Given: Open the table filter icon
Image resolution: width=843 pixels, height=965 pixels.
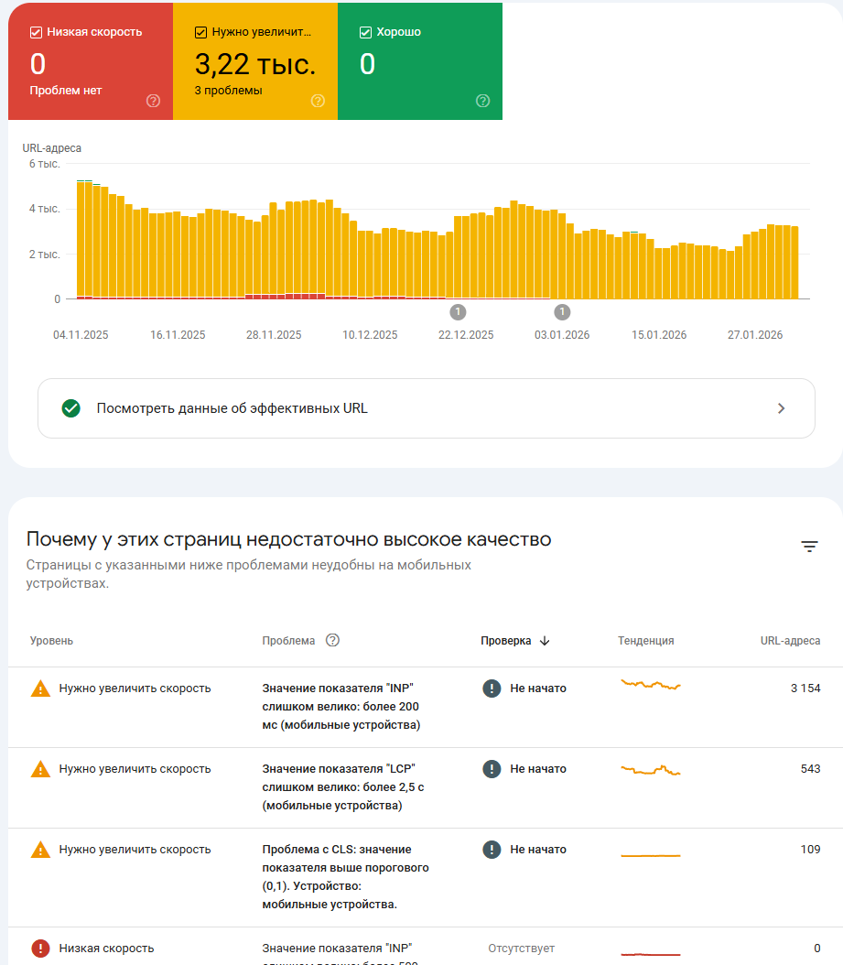Looking at the screenshot, I should click(x=809, y=547).
